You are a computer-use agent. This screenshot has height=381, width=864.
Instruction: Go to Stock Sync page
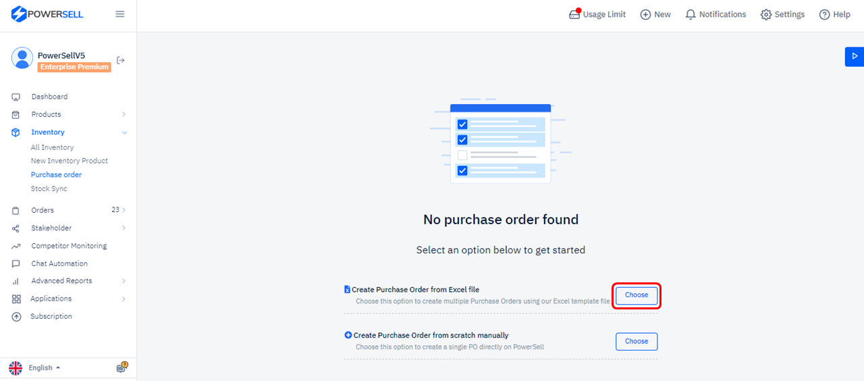(49, 188)
